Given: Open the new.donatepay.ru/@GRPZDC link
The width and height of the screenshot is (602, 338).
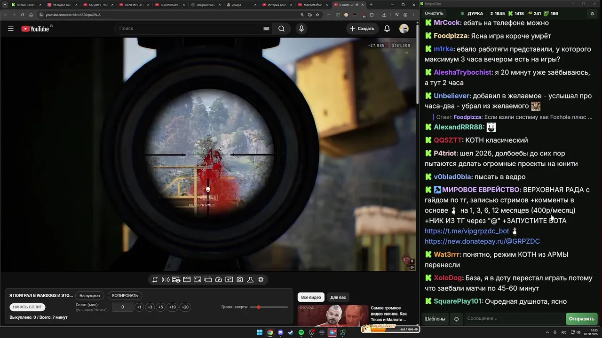Looking at the screenshot, I should click(482, 241).
